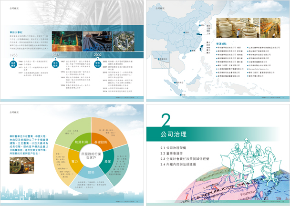Click the 2009 timeline entry
The height and width of the screenshot is (206, 290).
(117, 68)
